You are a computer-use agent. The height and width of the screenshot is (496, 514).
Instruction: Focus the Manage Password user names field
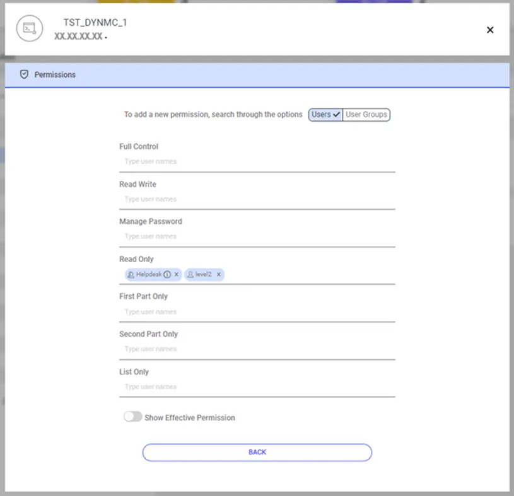coord(257,236)
